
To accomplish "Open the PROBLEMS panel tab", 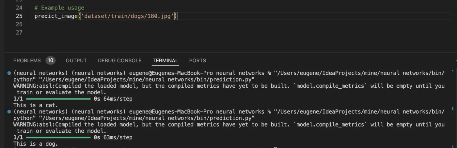I will click(27, 60).
